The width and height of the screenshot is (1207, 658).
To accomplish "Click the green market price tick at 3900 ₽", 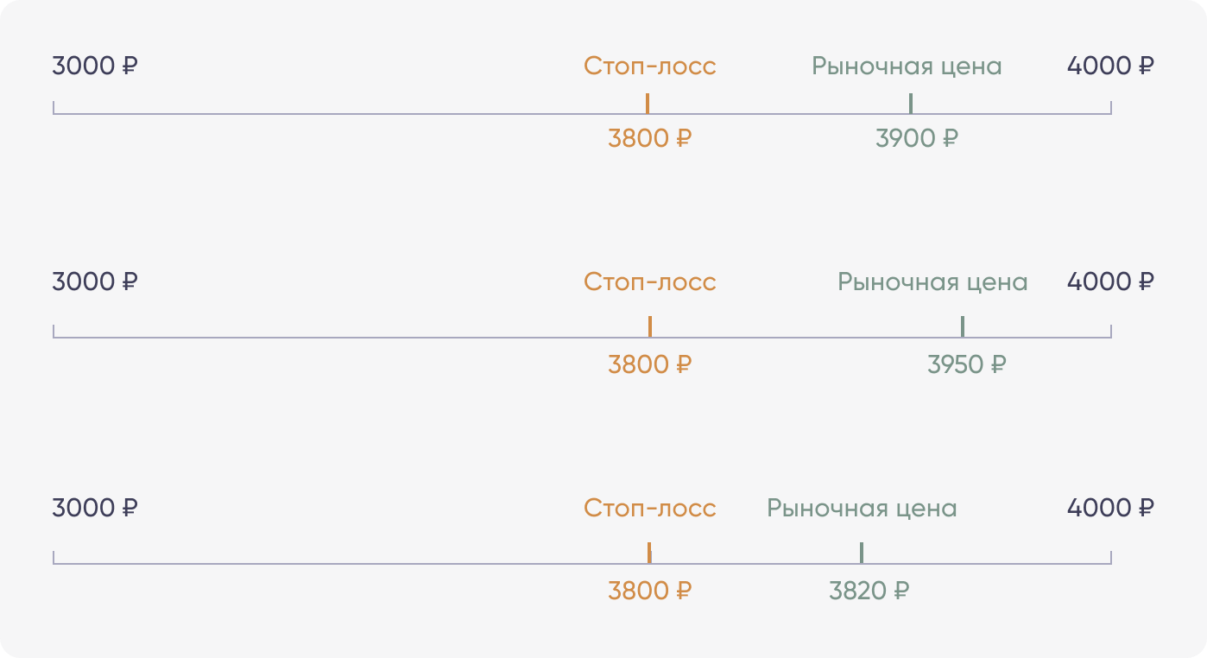I will click(x=911, y=104).
